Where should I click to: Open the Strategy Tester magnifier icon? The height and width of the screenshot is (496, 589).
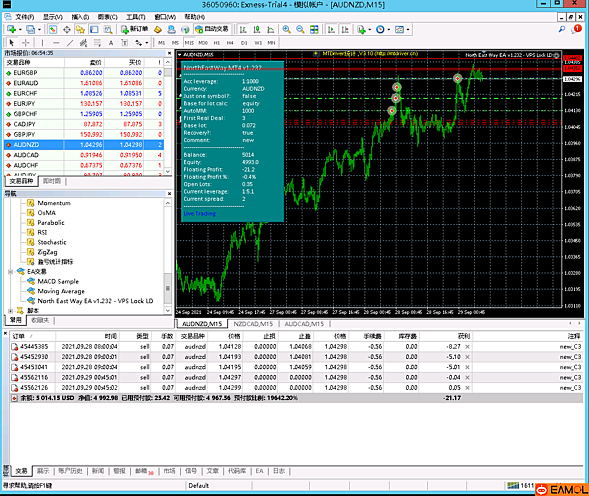[108, 29]
